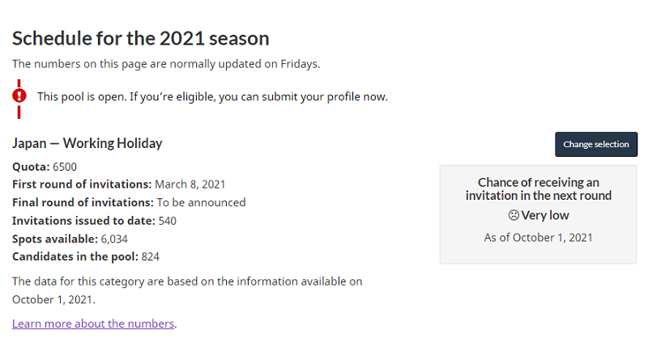This screenshot has height=364, width=648.
Task: Click the Very low chance label
Action: coord(544,215)
